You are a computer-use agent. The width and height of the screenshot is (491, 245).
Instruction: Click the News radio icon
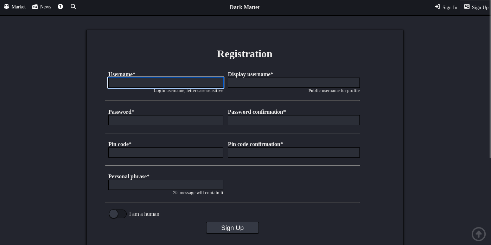(x=35, y=7)
